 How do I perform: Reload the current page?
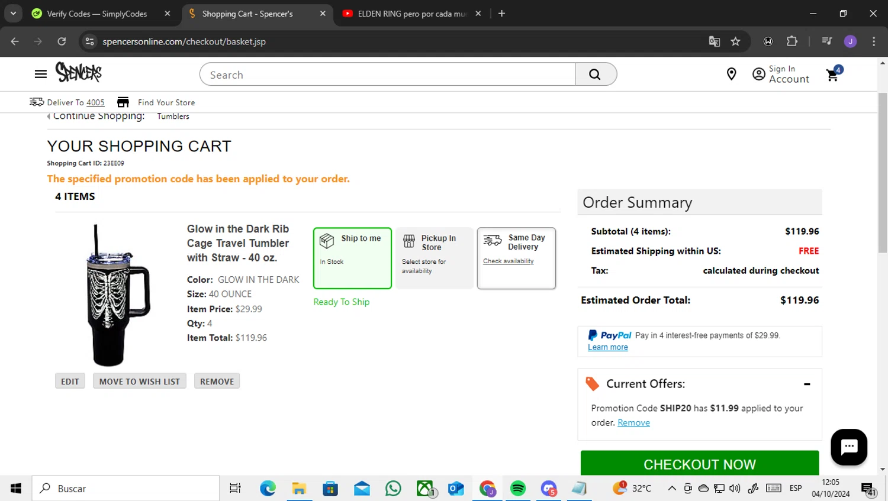(x=62, y=41)
